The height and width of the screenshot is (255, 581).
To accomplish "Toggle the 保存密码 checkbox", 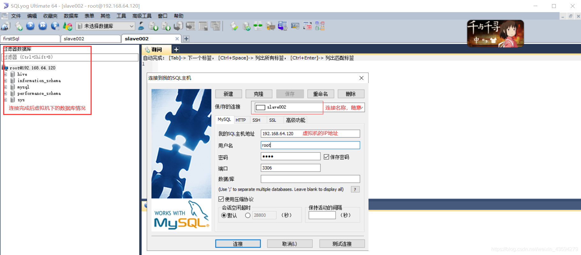I will [326, 157].
